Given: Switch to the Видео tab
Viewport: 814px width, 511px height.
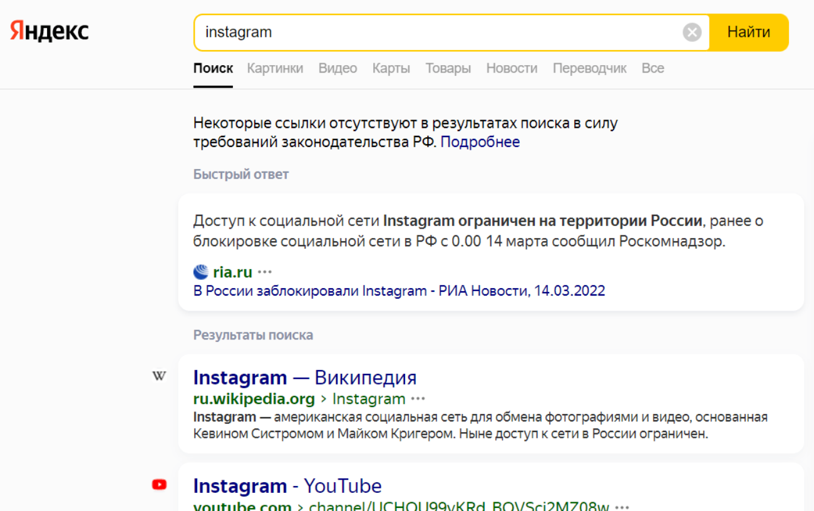Looking at the screenshot, I should point(337,68).
